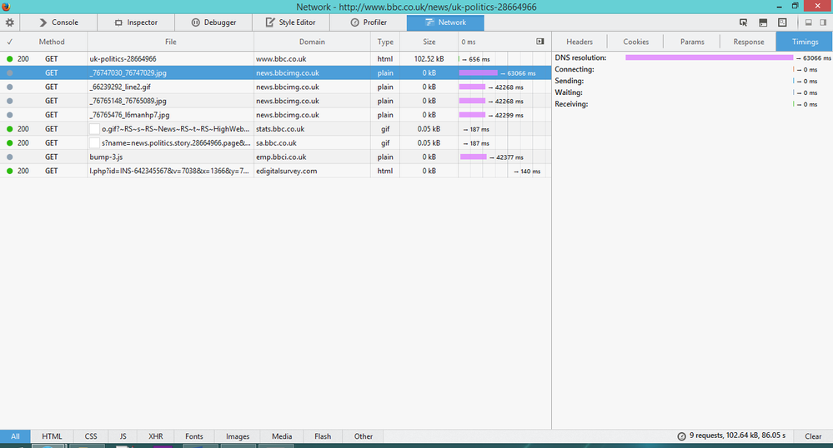Screen dimensions: 833x448
Task: Click the 63066 ms waterfall bar
Action: pyautogui.click(x=478, y=72)
